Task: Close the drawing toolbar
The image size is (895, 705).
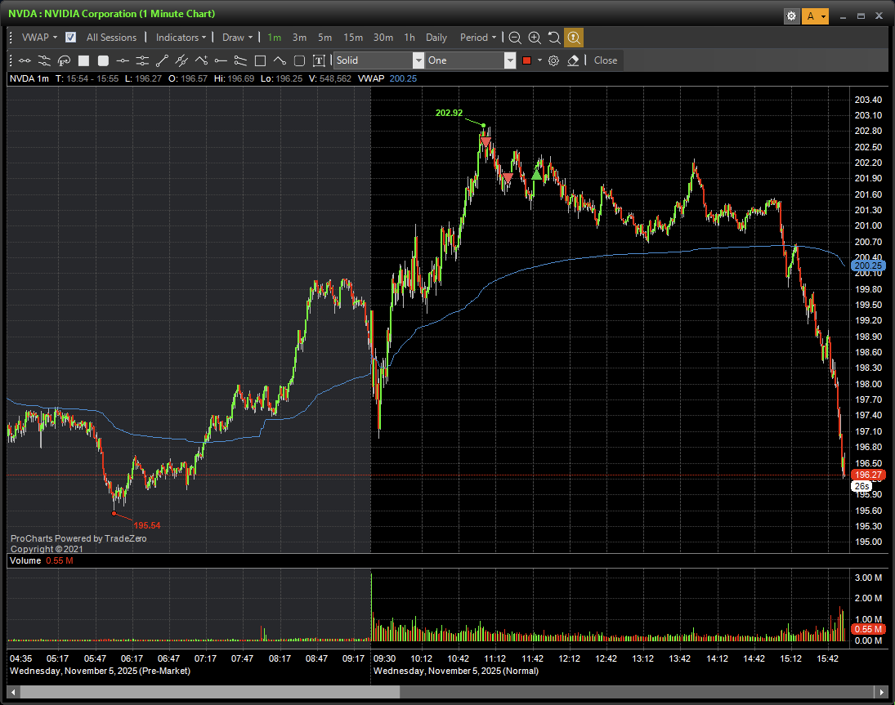Action: point(606,60)
